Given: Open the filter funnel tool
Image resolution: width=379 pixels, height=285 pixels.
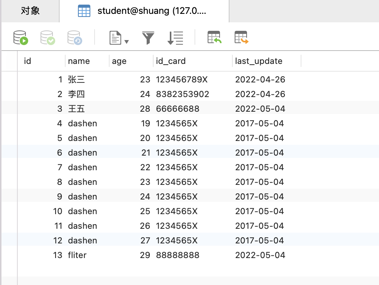Looking at the screenshot, I should tap(148, 38).
